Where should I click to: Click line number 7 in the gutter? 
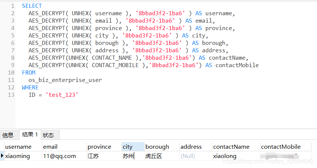(x=13, y=50)
